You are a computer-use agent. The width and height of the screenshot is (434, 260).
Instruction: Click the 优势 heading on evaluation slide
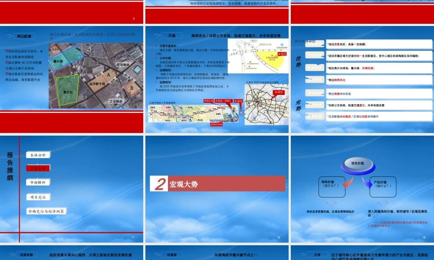298,62
